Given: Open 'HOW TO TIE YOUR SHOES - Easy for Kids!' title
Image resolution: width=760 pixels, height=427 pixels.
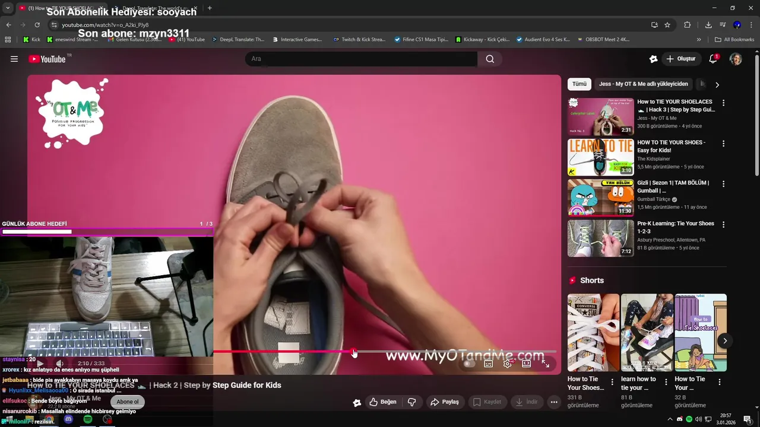Looking at the screenshot, I should click(x=672, y=146).
